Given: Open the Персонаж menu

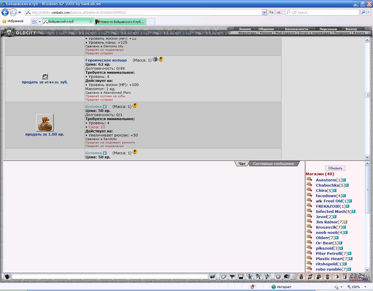Looking at the screenshot, I should click(328, 29).
